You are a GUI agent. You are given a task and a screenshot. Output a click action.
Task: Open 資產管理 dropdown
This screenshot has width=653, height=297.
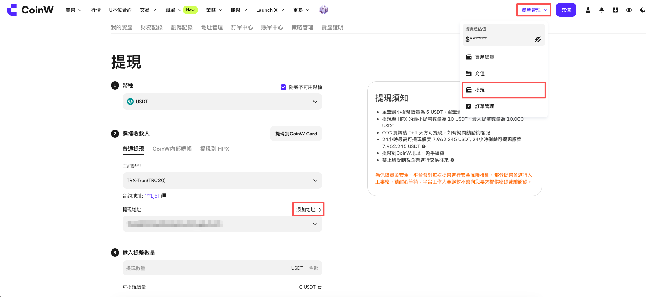pos(534,10)
